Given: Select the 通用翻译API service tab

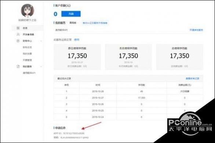Looking at the screenshot, I should tap(61, 30).
